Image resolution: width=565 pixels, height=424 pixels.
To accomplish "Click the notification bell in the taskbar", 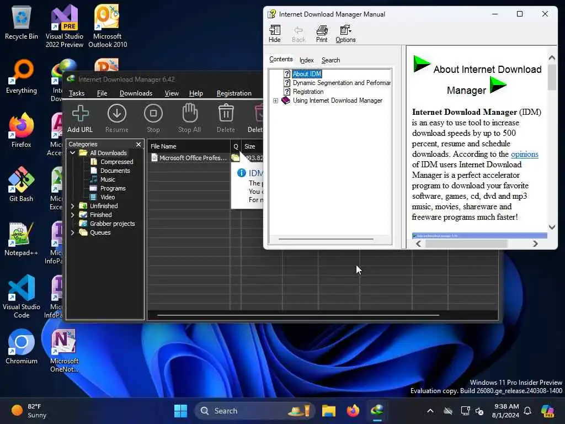I will click(527, 411).
